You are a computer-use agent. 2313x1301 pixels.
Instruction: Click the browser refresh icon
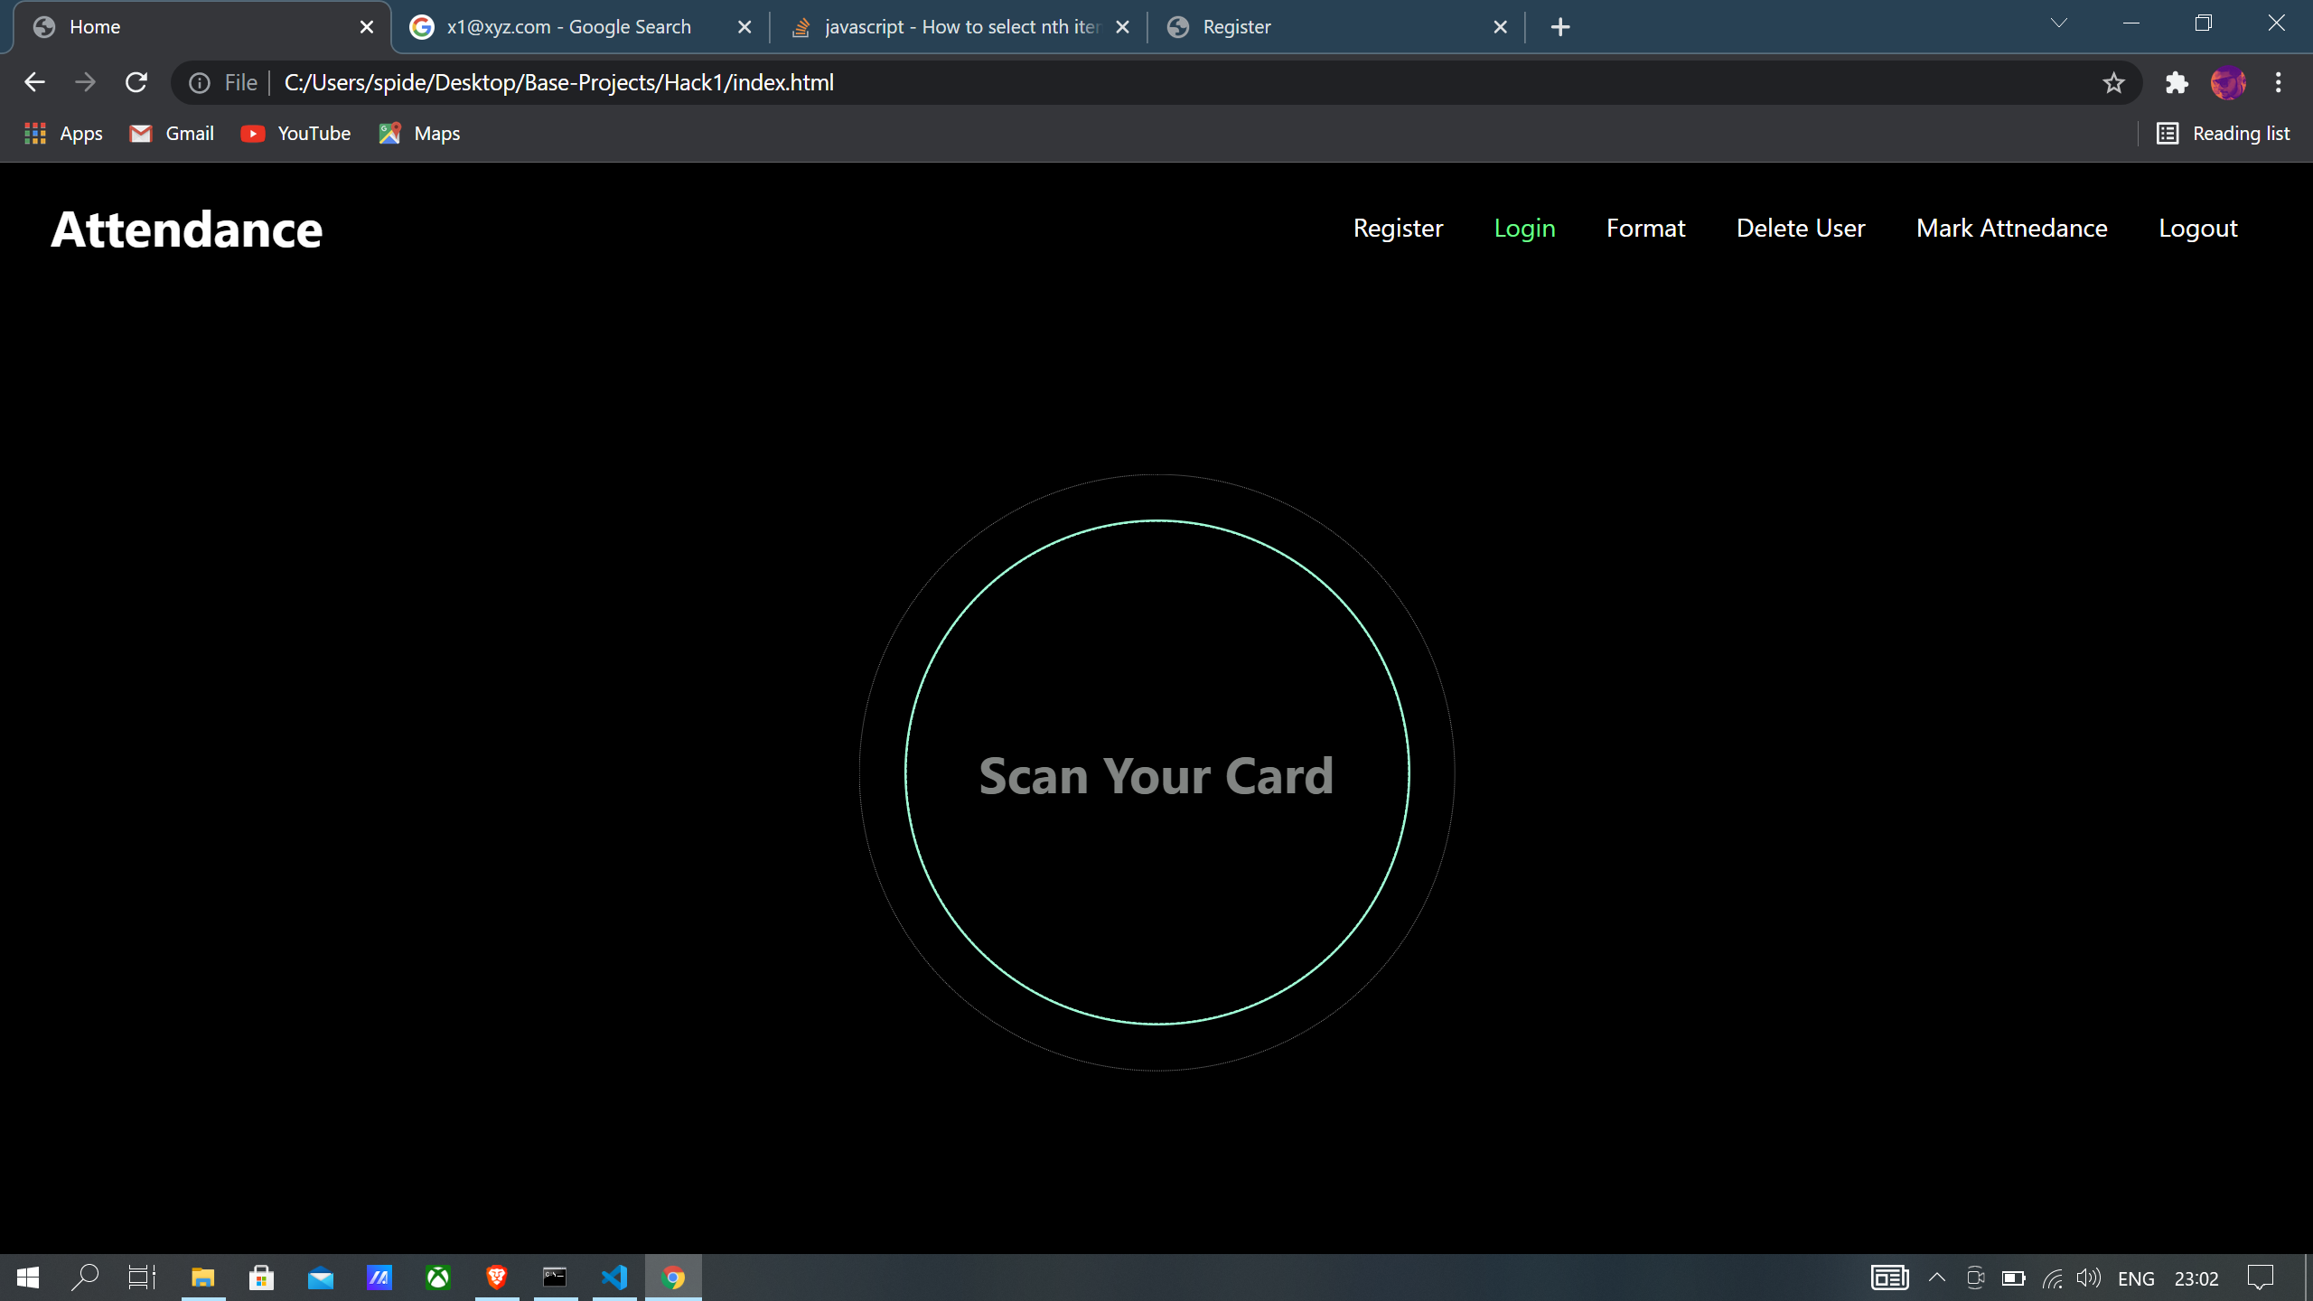[136, 82]
